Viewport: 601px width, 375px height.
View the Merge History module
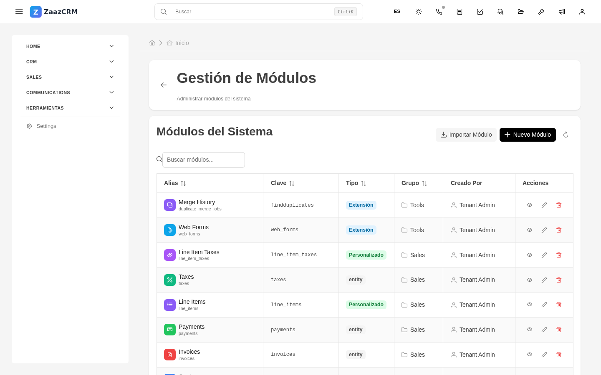(x=530, y=205)
